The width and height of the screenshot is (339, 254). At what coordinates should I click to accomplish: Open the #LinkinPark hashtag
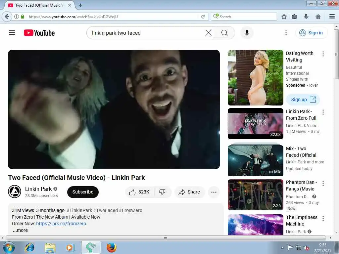click(x=79, y=210)
